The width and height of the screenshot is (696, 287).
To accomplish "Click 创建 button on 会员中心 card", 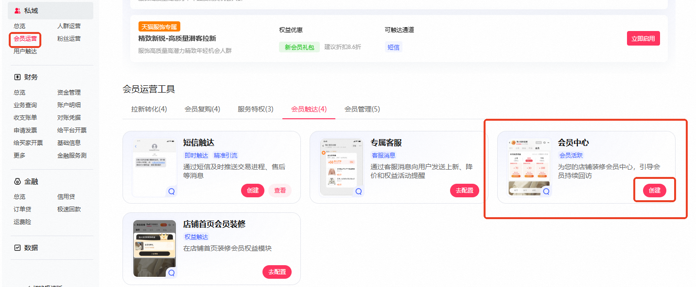I will [x=655, y=191].
